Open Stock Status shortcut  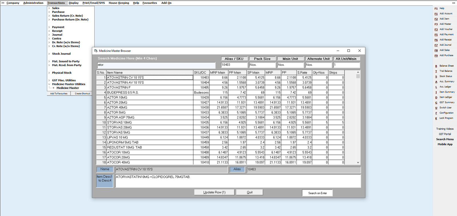click(x=446, y=76)
